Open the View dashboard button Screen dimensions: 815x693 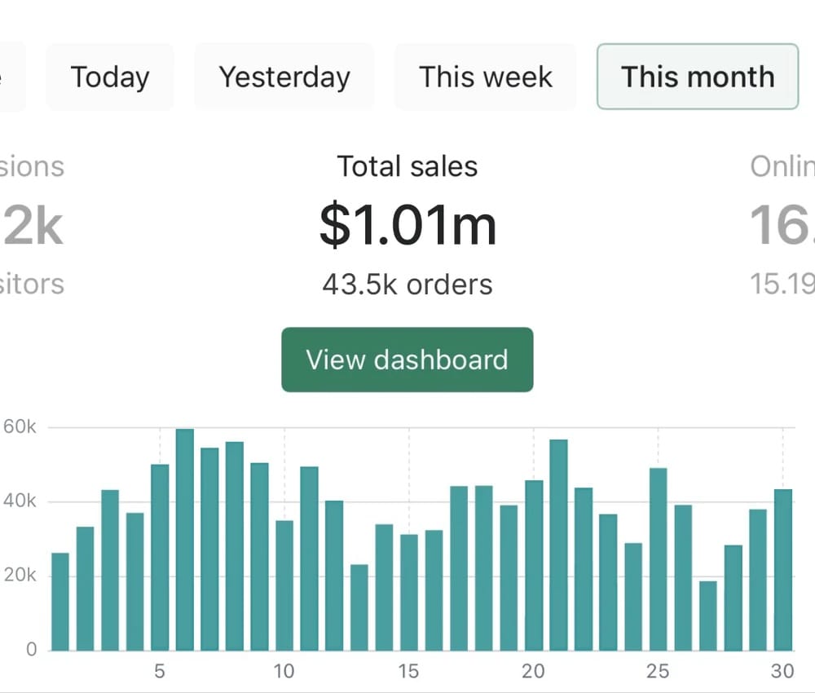coord(407,360)
